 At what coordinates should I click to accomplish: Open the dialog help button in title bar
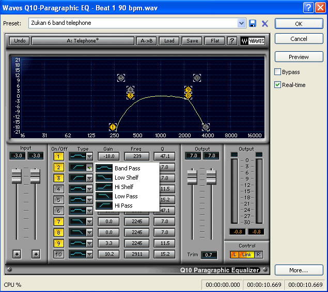[x=308, y=8]
